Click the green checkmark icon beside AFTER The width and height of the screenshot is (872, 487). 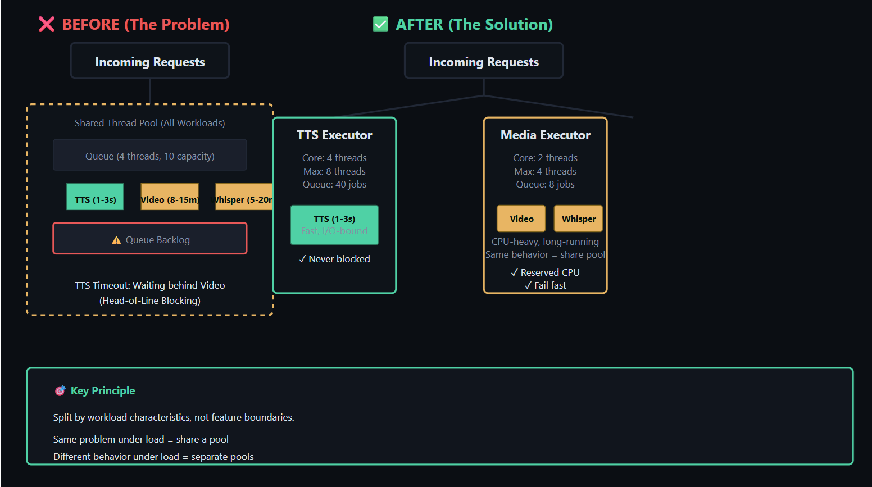coord(380,24)
